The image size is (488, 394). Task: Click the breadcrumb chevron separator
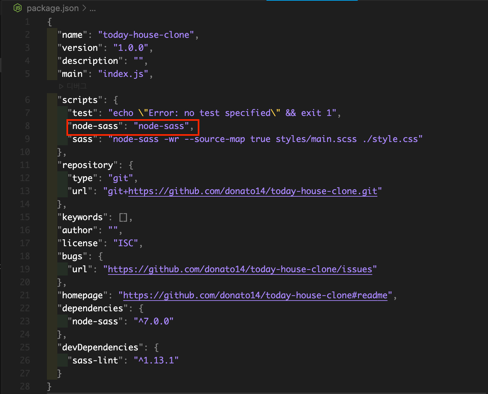[84, 8]
